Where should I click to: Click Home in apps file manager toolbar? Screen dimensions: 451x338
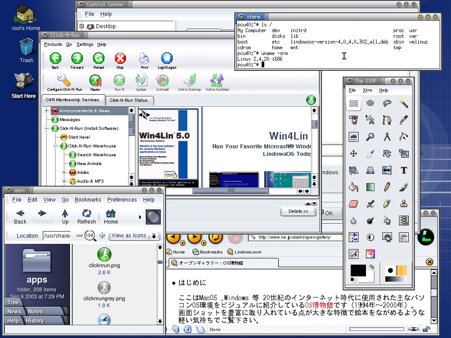[x=111, y=217]
